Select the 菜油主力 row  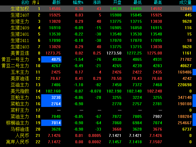pos(98,116)
